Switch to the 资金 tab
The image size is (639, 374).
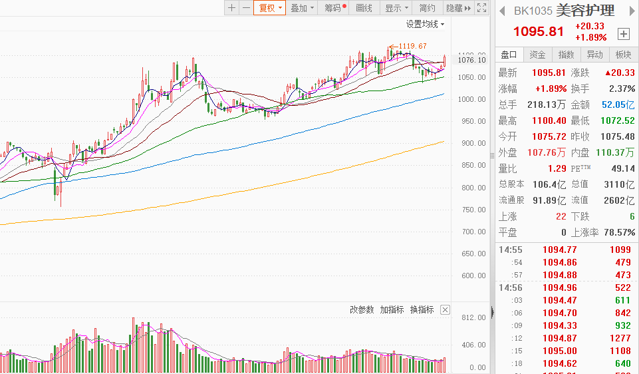pyautogui.click(x=537, y=55)
